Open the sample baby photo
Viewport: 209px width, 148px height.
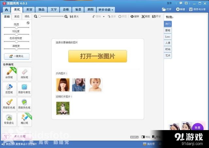point(95,85)
